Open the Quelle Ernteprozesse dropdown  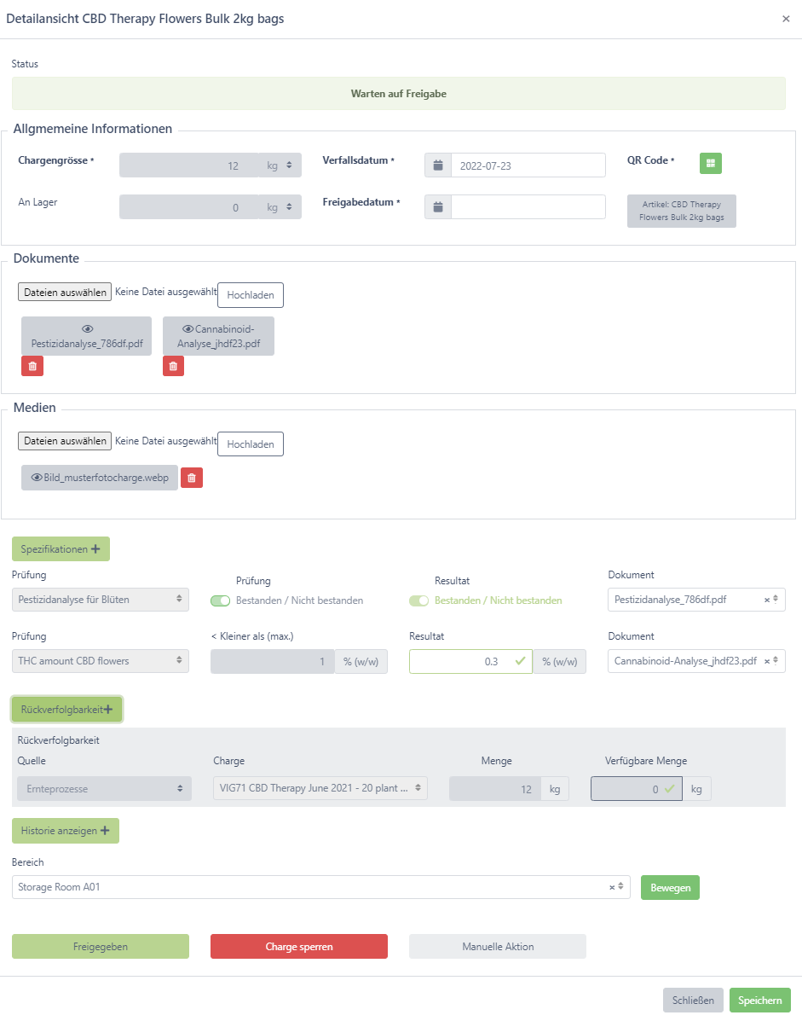point(101,789)
